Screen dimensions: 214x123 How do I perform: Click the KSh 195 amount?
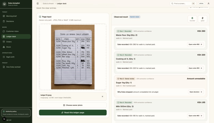[201, 102]
